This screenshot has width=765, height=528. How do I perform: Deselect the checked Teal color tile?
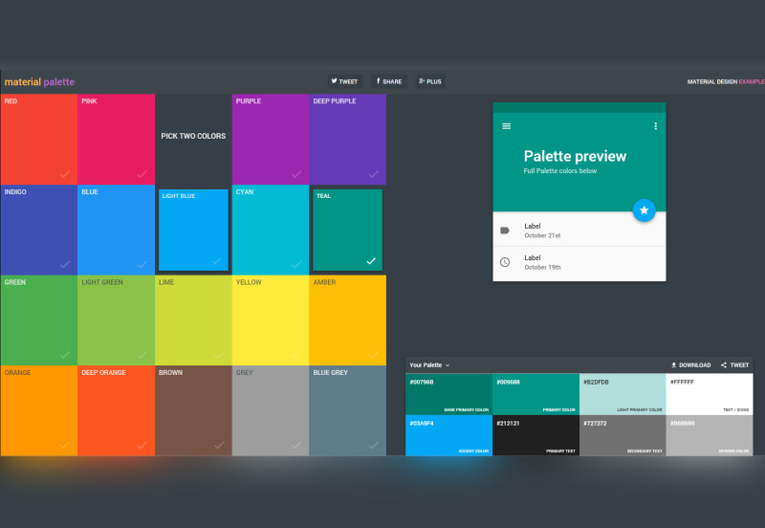pyautogui.click(x=347, y=231)
